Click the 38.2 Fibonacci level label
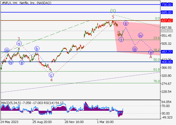This screenshot has width=176, height=125. [157, 50]
